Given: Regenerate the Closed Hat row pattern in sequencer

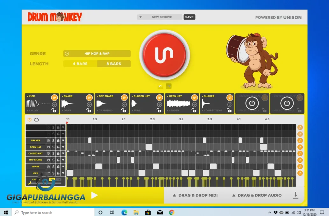Looking at the screenshot, I should (300, 153).
